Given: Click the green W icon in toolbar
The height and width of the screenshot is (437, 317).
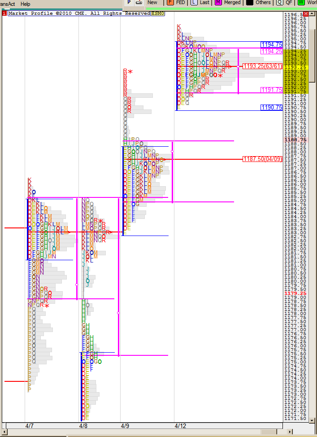Looking at the screenshot, I should tap(301, 2).
